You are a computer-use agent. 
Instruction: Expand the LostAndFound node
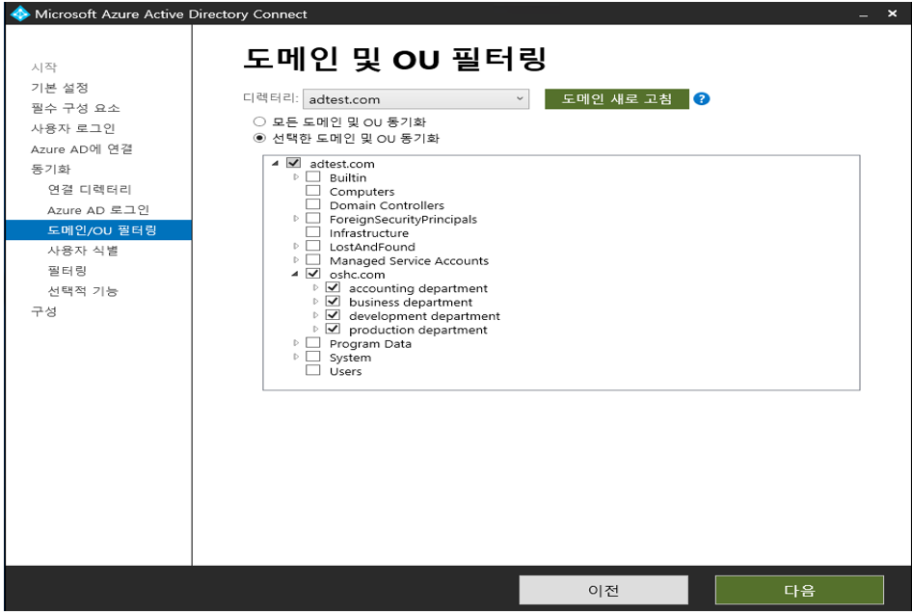[x=296, y=246]
